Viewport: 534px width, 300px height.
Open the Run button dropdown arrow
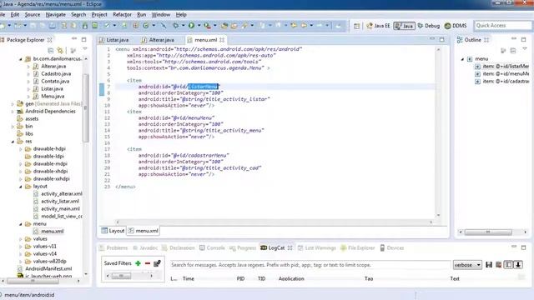(199, 26)
